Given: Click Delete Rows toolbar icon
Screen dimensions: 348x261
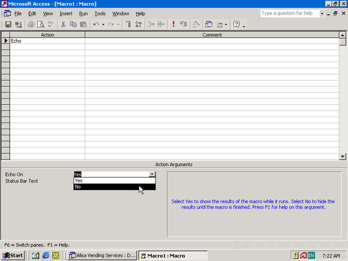Looking at the screenshot, I should click(x=161, y=24).
